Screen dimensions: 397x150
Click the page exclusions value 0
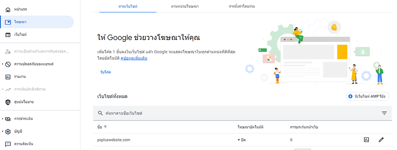(291, 140)
